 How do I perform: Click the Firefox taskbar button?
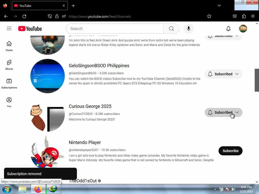pyautogui.click(x=38, y=189)
